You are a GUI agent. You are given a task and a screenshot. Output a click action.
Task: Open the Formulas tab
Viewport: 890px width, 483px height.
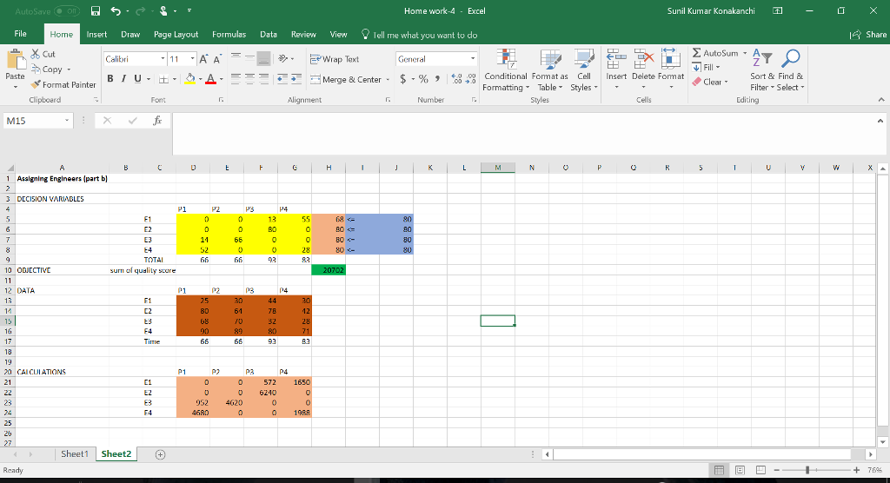[229, 34]
